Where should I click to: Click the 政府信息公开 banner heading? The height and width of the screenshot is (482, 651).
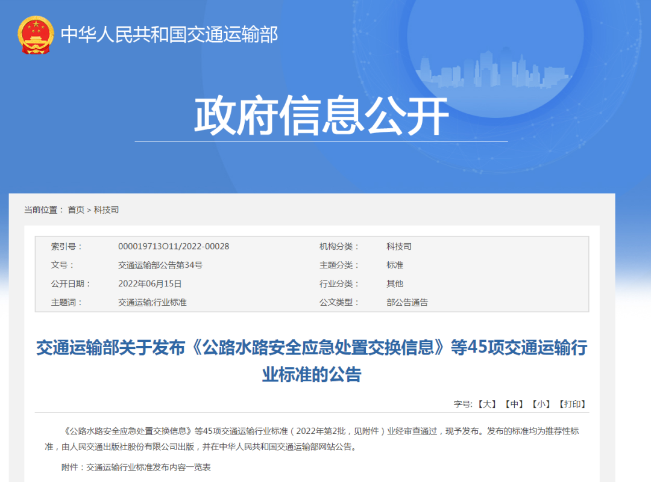click(x=321, y=116)
